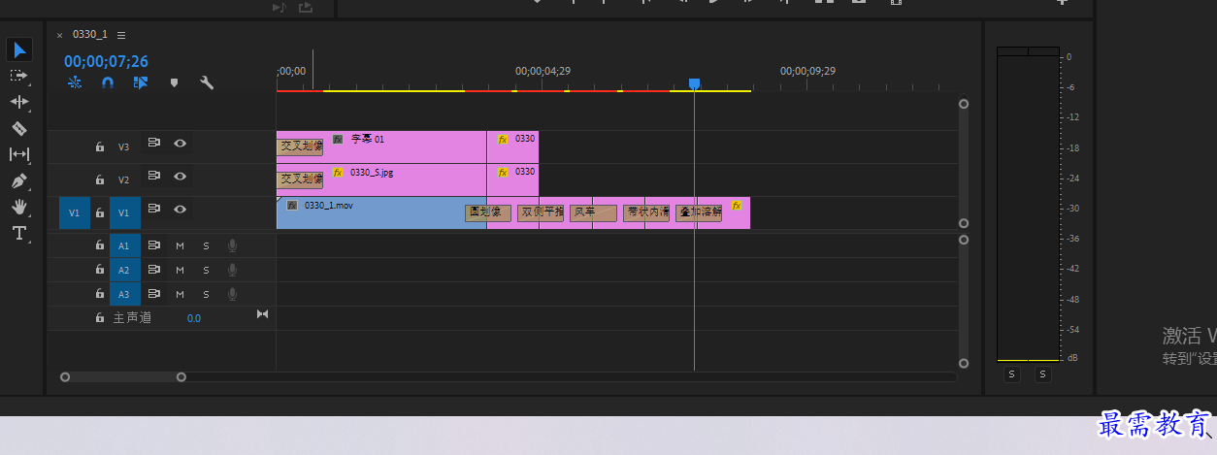The image size is (1217, 455).
Task: Close the 0330_1 sequence tab
Action: click(59, 35)
